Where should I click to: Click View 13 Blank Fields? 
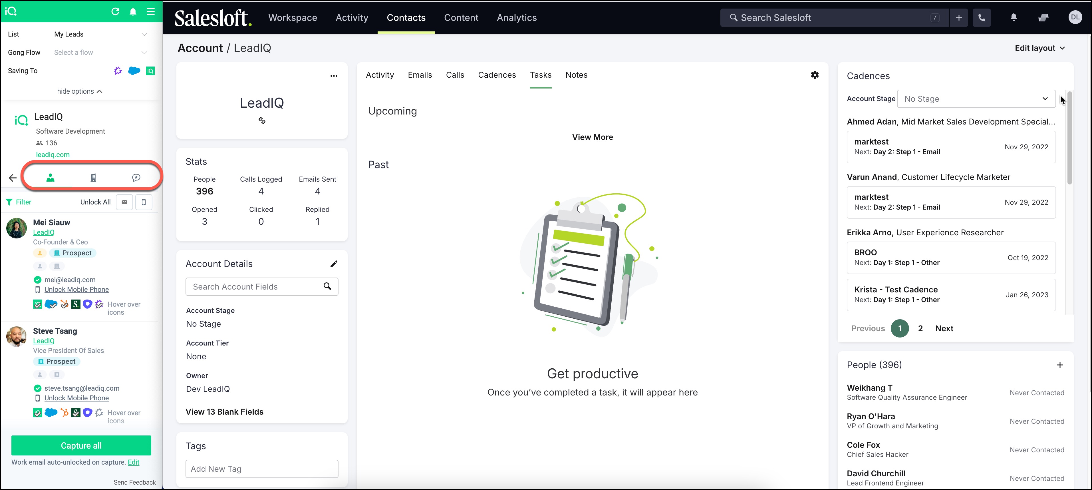click(224, 412)
